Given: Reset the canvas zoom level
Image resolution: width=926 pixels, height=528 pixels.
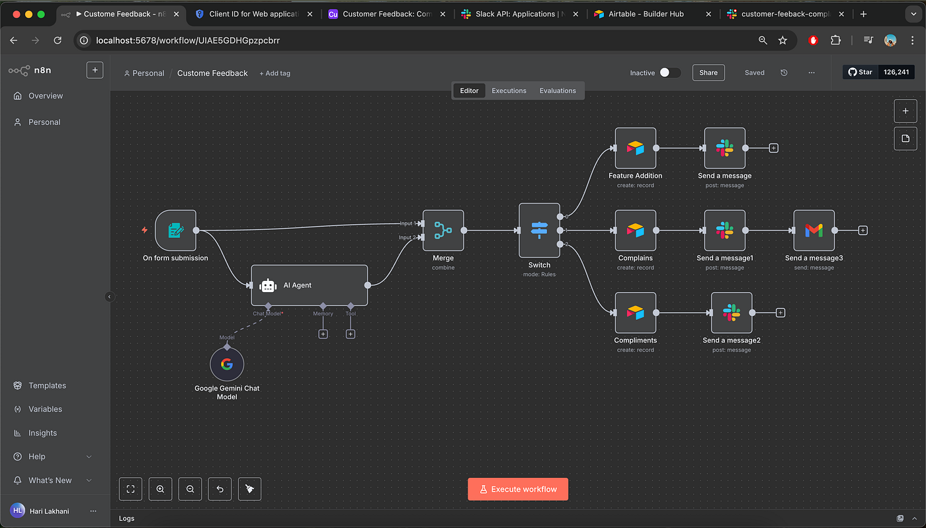Looking at the screenshot, I should pos(220,489).
